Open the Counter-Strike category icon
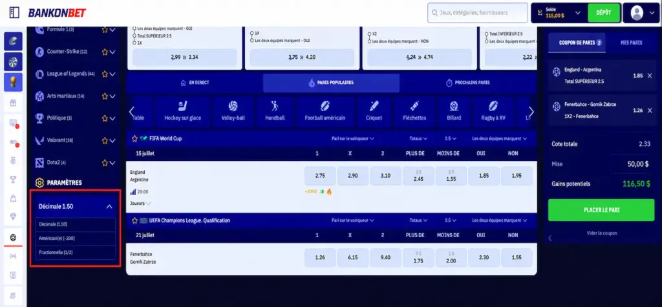The height and width of the screenshot is (307, 662). [39, 52]
